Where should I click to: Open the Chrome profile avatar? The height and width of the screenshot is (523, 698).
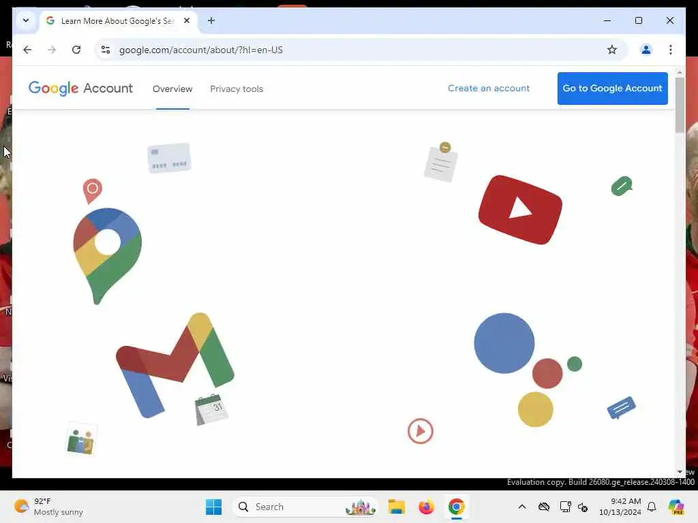pyautogui.click(x=646, y=50)
